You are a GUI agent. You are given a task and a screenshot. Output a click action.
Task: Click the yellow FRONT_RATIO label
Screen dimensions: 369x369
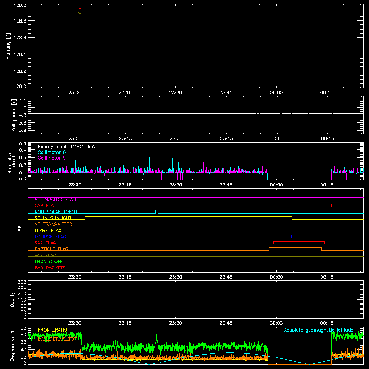[x=53, y=330]
